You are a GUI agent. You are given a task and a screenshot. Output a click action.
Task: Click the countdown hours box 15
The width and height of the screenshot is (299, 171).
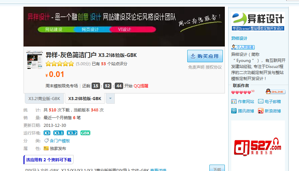point(96,86)
